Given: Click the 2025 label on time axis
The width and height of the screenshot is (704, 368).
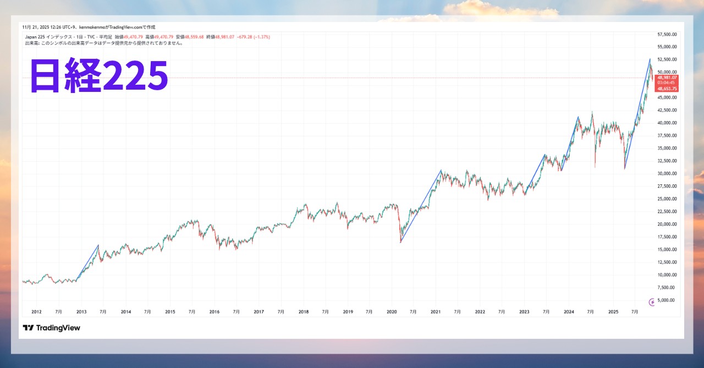Looking at the screenshot, I should tap(613, 312).
